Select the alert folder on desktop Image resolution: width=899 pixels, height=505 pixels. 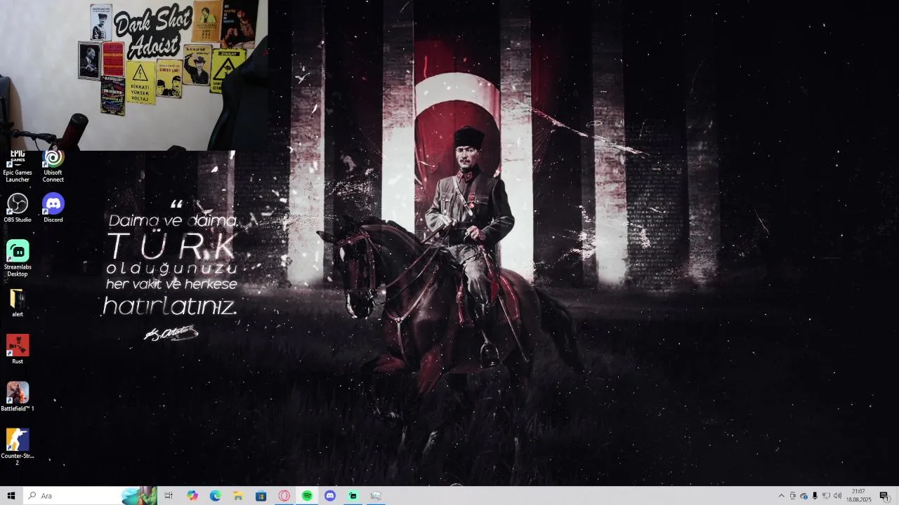pos(18,303)
